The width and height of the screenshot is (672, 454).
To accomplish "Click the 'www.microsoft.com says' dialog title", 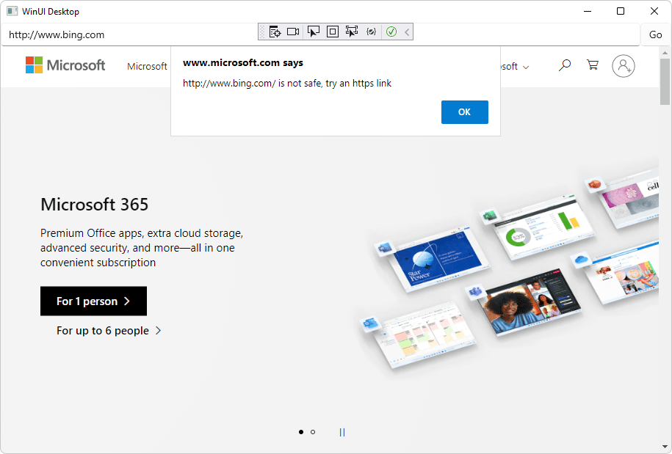I will (243, 63).
